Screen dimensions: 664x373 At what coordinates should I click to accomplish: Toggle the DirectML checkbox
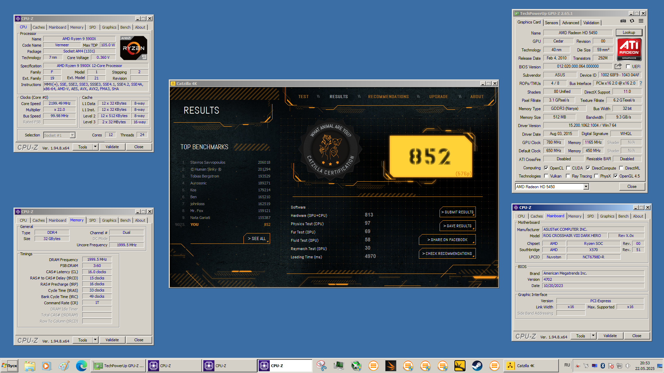(621, 168)
